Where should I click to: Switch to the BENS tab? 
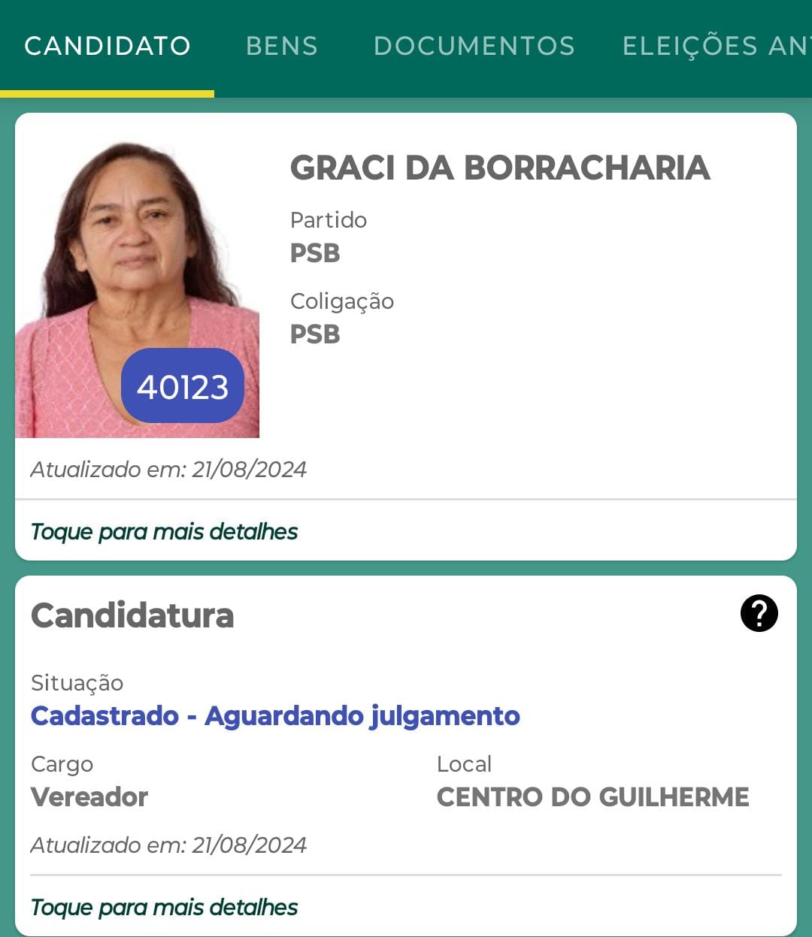282,46
